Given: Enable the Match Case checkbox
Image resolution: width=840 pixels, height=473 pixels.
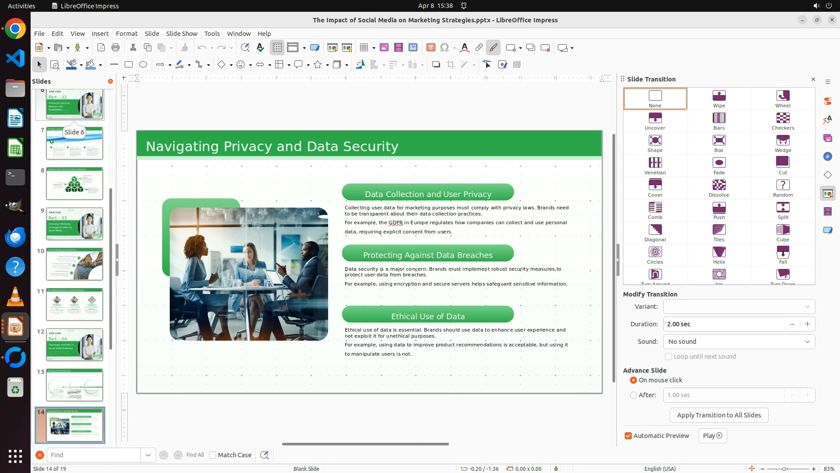Looking at the screenshot, I should 213,455.
